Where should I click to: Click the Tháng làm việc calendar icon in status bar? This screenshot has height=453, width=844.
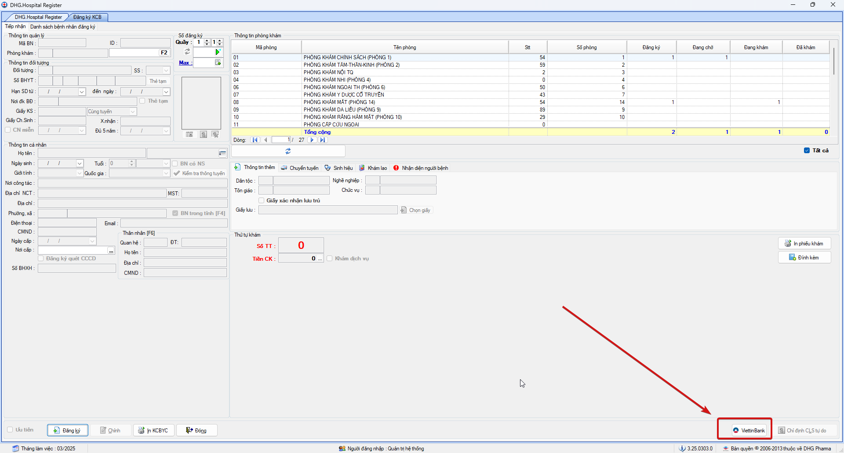16,448
